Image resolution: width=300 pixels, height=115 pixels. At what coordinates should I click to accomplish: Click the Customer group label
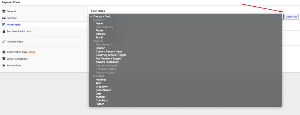pos(99,20)
